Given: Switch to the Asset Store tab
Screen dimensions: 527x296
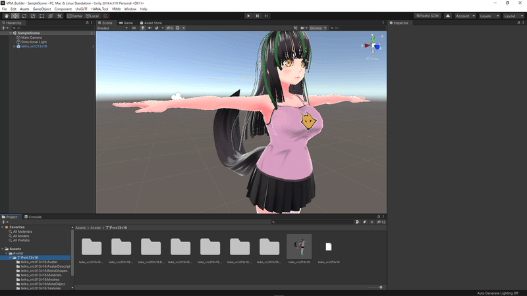Looking at the screenshot, I should click(151, 23).
